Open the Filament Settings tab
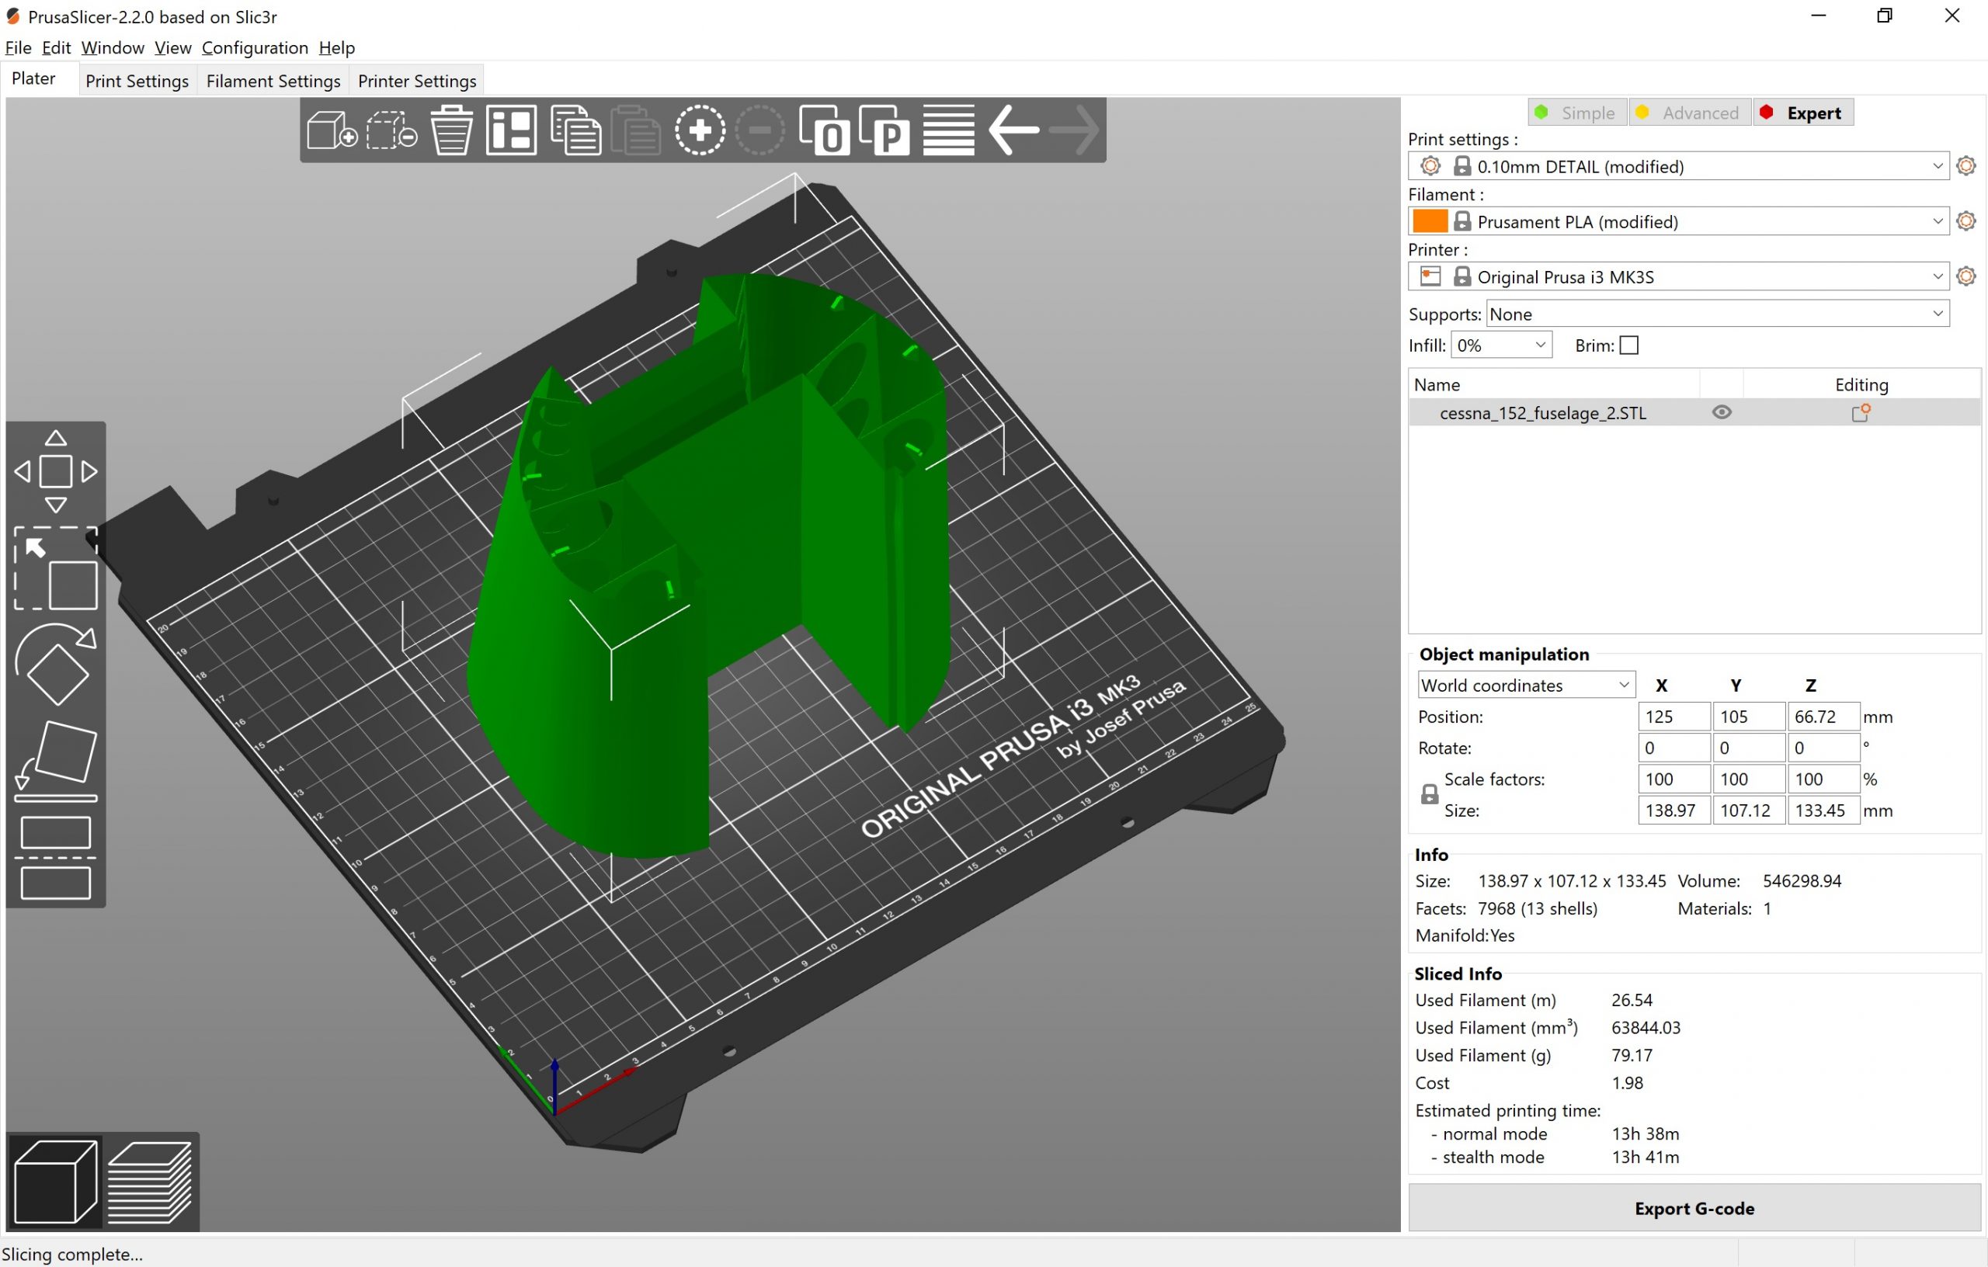 (273, 81)
